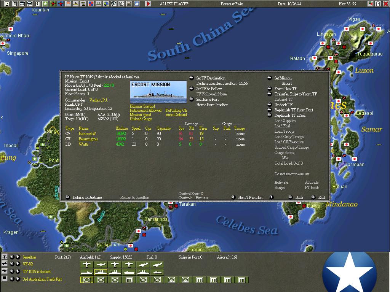Select previous air unit arrow by VF-82
The height and width of the screenshot is (292, 390).
coord(12,264)
